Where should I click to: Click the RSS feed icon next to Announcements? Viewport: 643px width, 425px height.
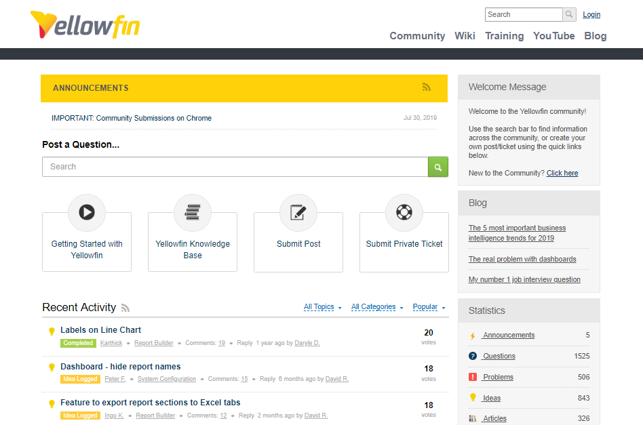pos(426,87)
